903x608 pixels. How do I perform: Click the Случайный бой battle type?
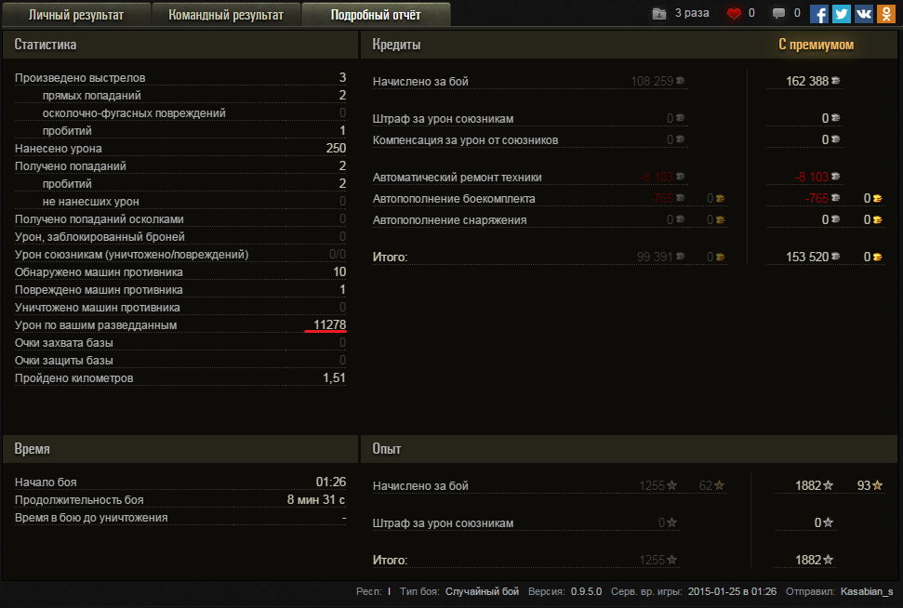pyautogui.click(x=482, y=592)
